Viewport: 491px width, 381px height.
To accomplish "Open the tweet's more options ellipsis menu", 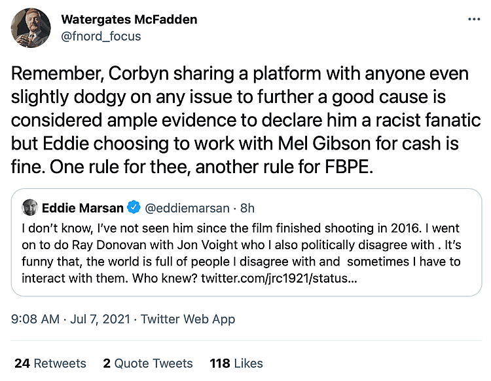I will pos(474,20).
